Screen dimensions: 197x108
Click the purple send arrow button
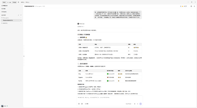point(140,104)
